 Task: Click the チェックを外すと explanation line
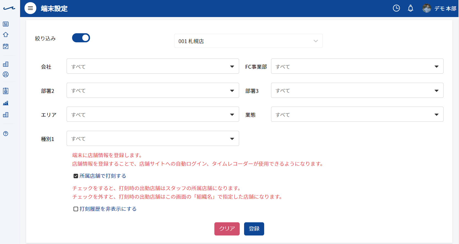(x=177, y=197)
